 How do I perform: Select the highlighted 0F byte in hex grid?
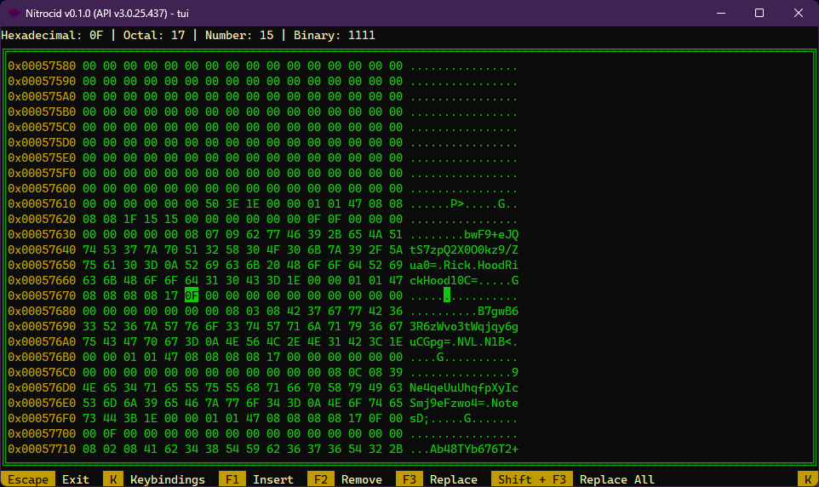pos(191,295)
